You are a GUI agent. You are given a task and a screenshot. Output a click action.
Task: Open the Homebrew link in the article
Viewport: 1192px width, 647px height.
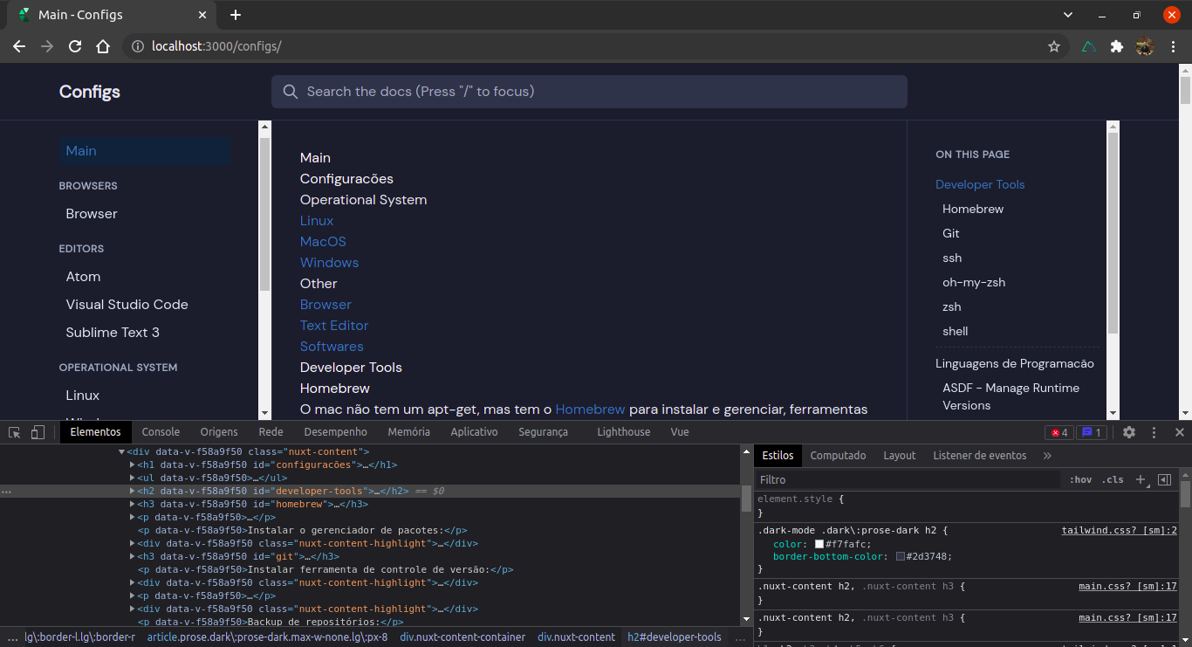(590, 409)
